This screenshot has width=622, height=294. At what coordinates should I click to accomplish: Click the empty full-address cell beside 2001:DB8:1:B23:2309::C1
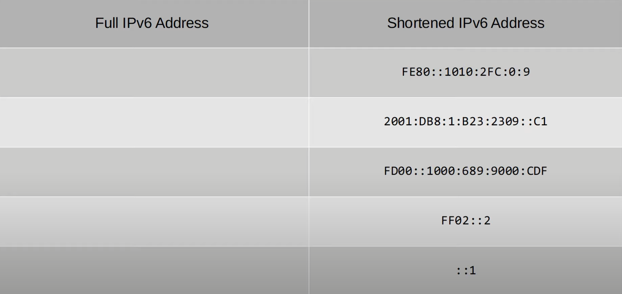point(154,122)
